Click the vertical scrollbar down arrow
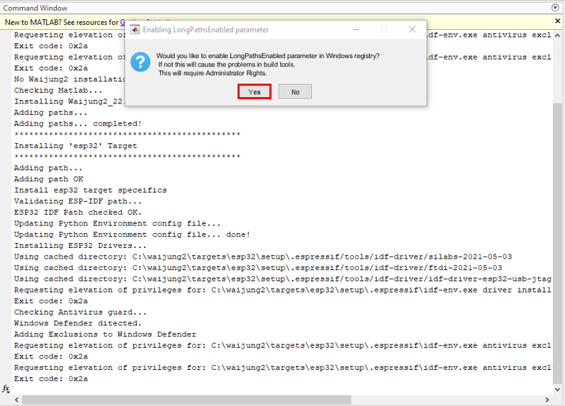The image size is (565, 406). click(x=557, y=390)
